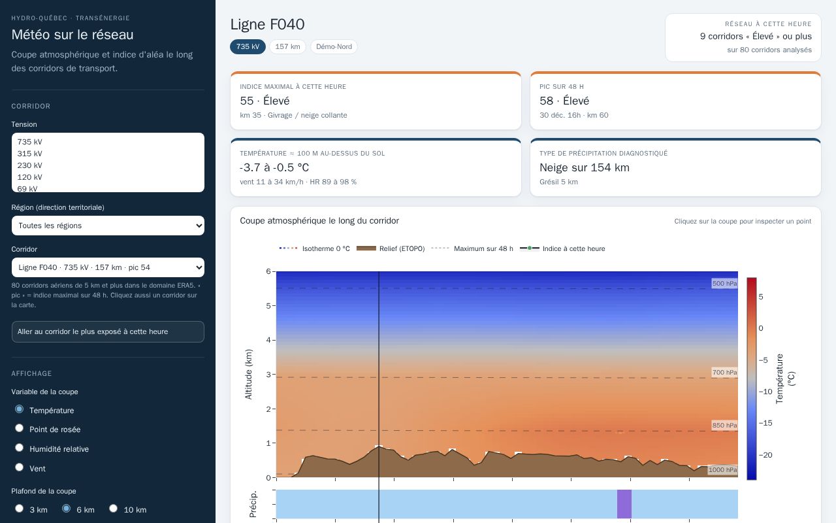Image resolution: width=836 pixels, height=523 pixels.
Task: Click text 'km 35 · Givrage / neige collante'
Action: point(293,115)
